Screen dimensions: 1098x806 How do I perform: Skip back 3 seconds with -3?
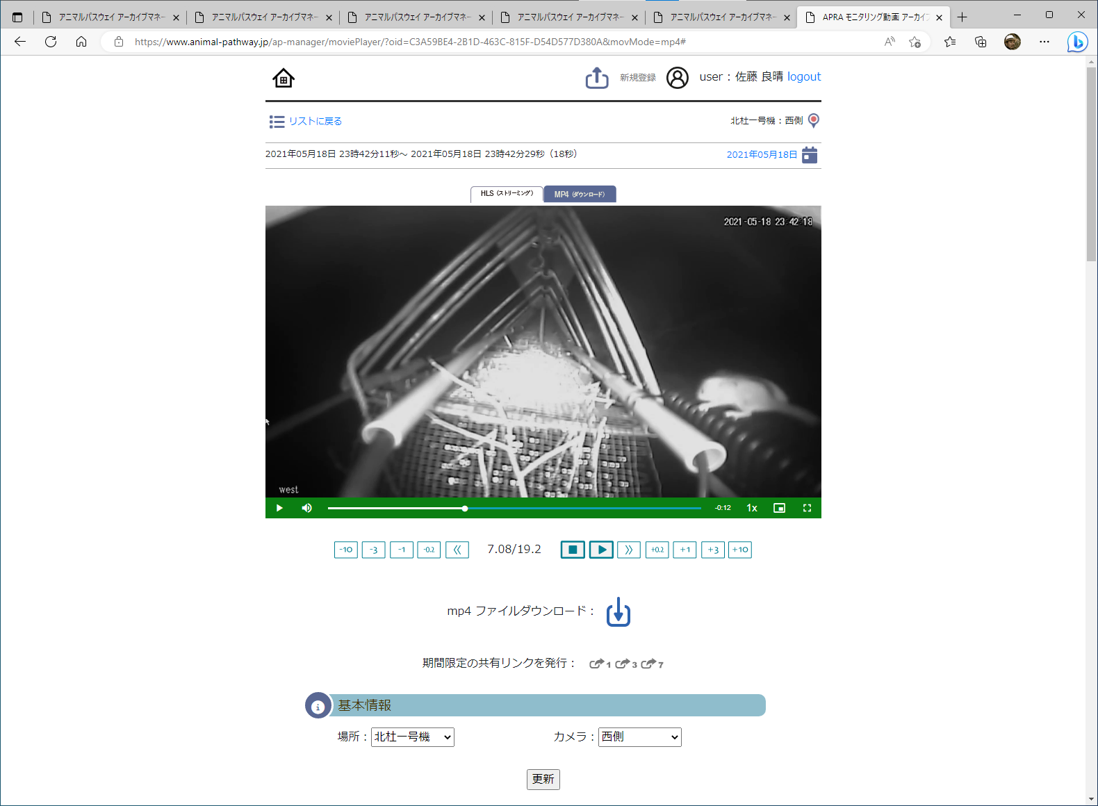(x=374, y=550)
